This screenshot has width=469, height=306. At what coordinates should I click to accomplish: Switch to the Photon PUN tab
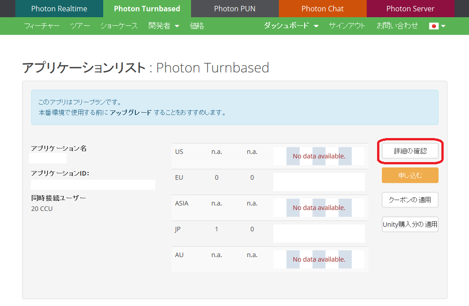(235, 9)
